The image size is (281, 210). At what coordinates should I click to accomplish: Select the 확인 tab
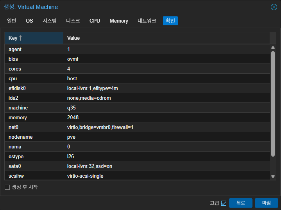[170, 21]
